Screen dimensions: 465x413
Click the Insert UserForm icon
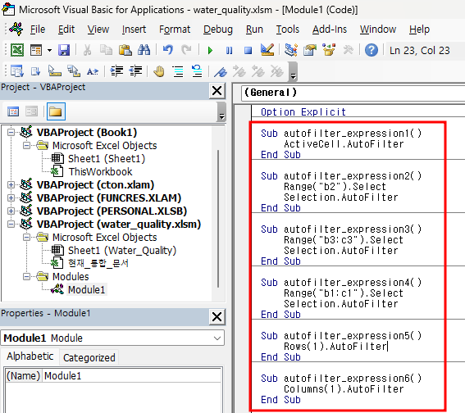[36, 50]
